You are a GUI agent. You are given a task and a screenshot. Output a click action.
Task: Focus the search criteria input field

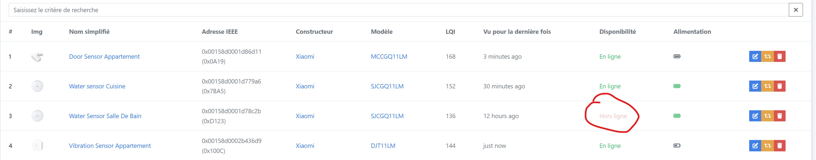tap(398, 10)
